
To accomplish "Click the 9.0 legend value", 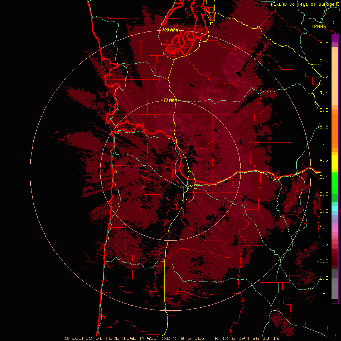I will [x=324, y=60].
